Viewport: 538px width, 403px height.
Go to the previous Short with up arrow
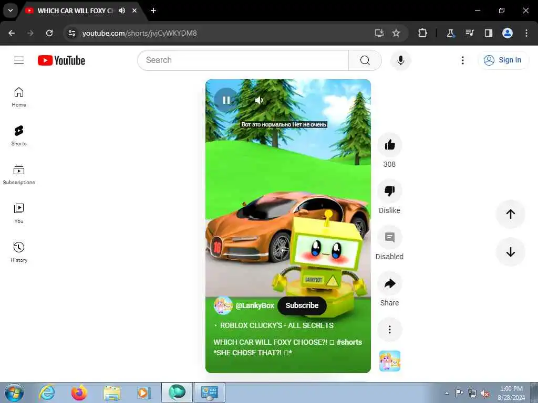(511, 214)
